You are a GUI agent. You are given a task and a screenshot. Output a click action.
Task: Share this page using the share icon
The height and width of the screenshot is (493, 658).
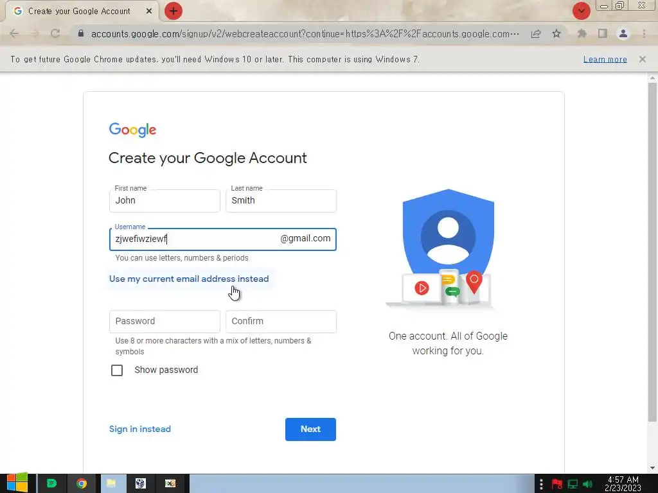(x=536, y=34)
